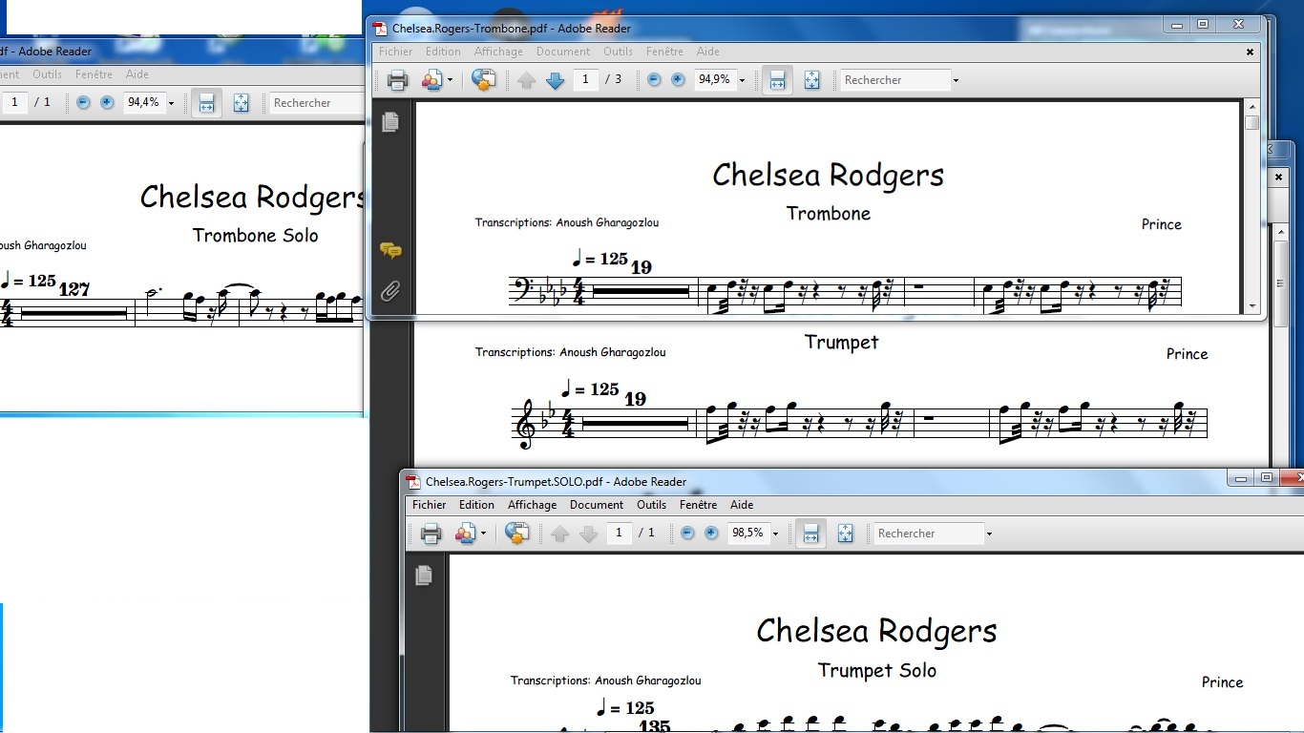Open Pages thumbnails panel in Trombone.pdf window
1304x733 pixels.
click(x=390, y=122)
